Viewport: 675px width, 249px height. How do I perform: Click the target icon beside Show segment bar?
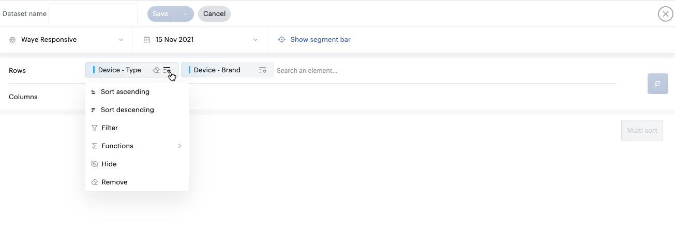(x=282, y=40)
